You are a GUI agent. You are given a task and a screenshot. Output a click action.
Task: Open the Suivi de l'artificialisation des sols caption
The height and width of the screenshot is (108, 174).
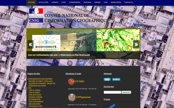(59, 55)
